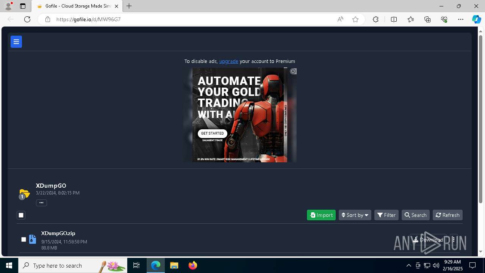The height and width of the screenshot is (273, 485).
Task: Open the Copilot sidebar icon
Action: (476, 19)
